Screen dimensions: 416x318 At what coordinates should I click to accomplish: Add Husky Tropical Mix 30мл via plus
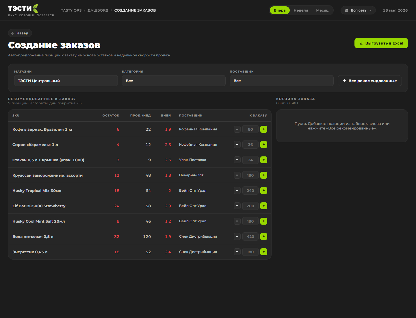point(264,191)
